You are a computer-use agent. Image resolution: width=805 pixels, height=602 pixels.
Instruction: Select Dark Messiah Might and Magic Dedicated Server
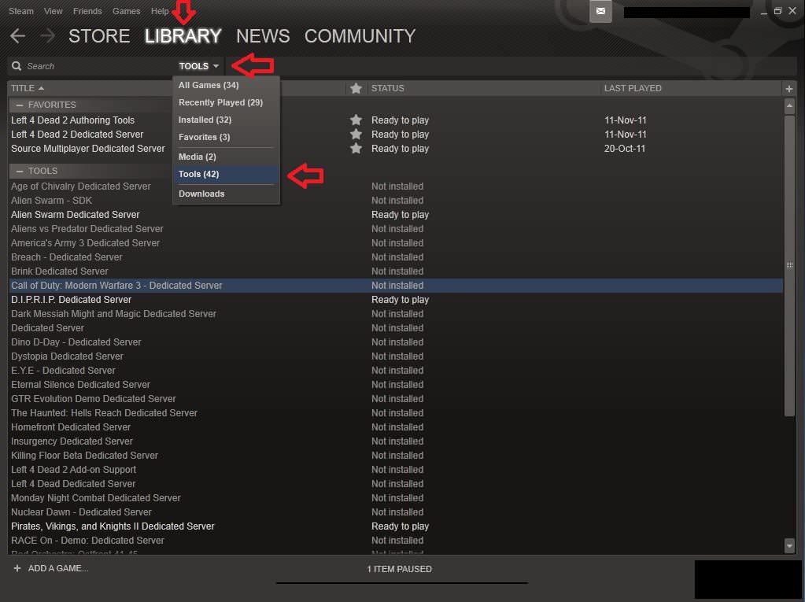point(113,314)
